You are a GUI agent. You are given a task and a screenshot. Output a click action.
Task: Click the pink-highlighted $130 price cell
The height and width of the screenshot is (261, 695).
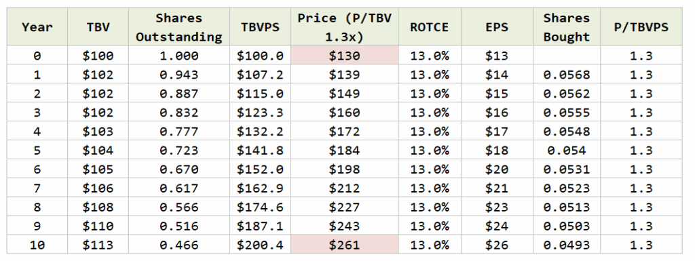click(344, 56)
